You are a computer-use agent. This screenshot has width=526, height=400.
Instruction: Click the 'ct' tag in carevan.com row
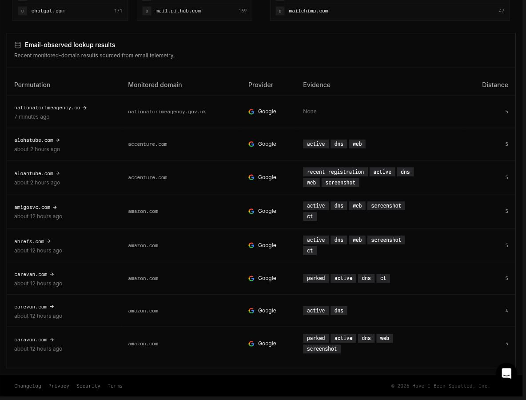point(383,278)
